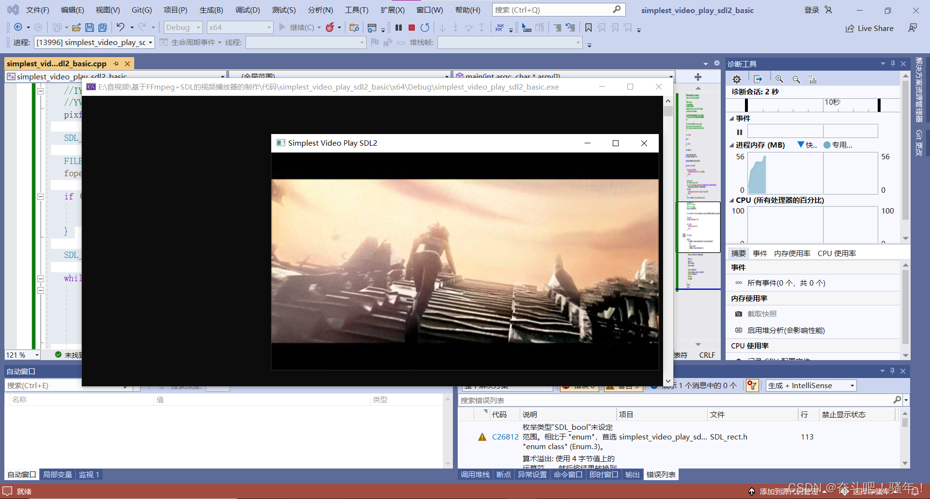The width and height of the screenshot is (930, 499).
Task: Click the error filter funnel icon
Action: (752, 385)
